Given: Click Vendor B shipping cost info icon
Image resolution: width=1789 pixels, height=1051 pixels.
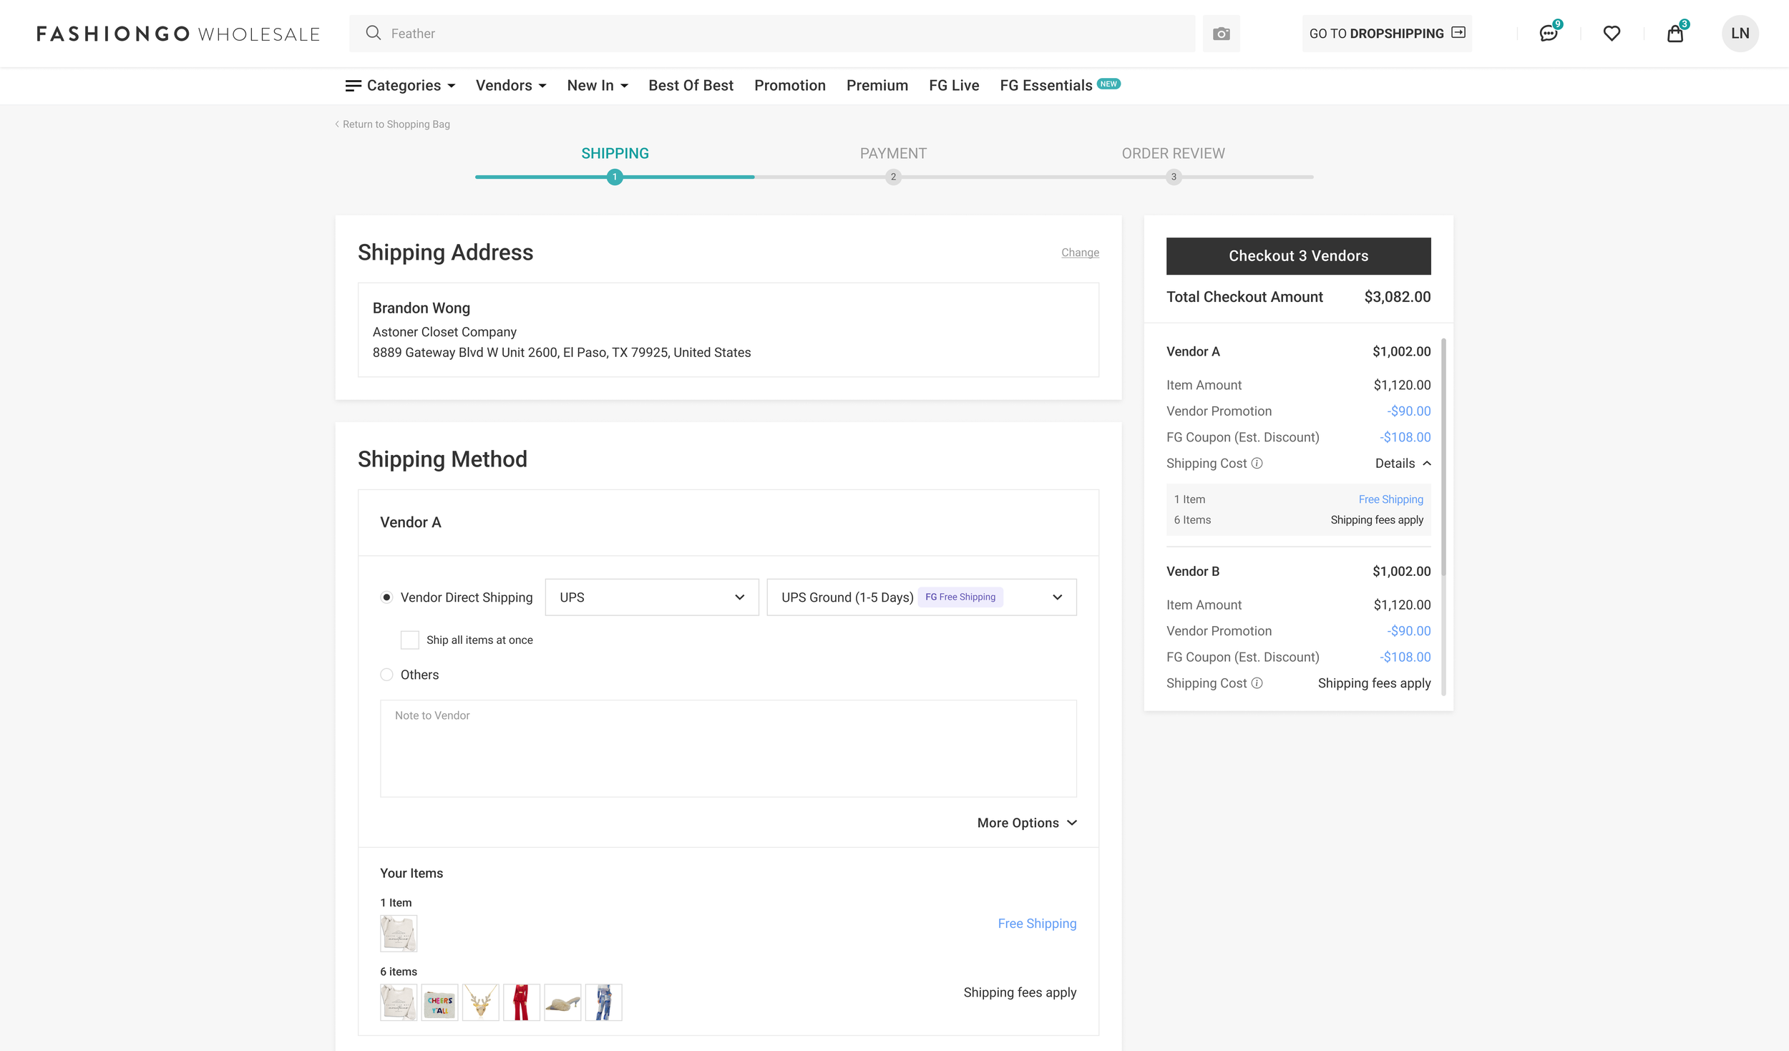Looking at the screenshot, I should click(x=1257, y=683).
